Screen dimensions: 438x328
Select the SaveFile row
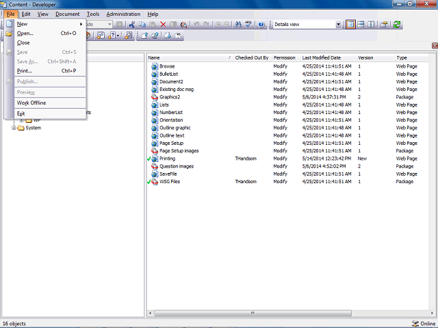[287, 174]
